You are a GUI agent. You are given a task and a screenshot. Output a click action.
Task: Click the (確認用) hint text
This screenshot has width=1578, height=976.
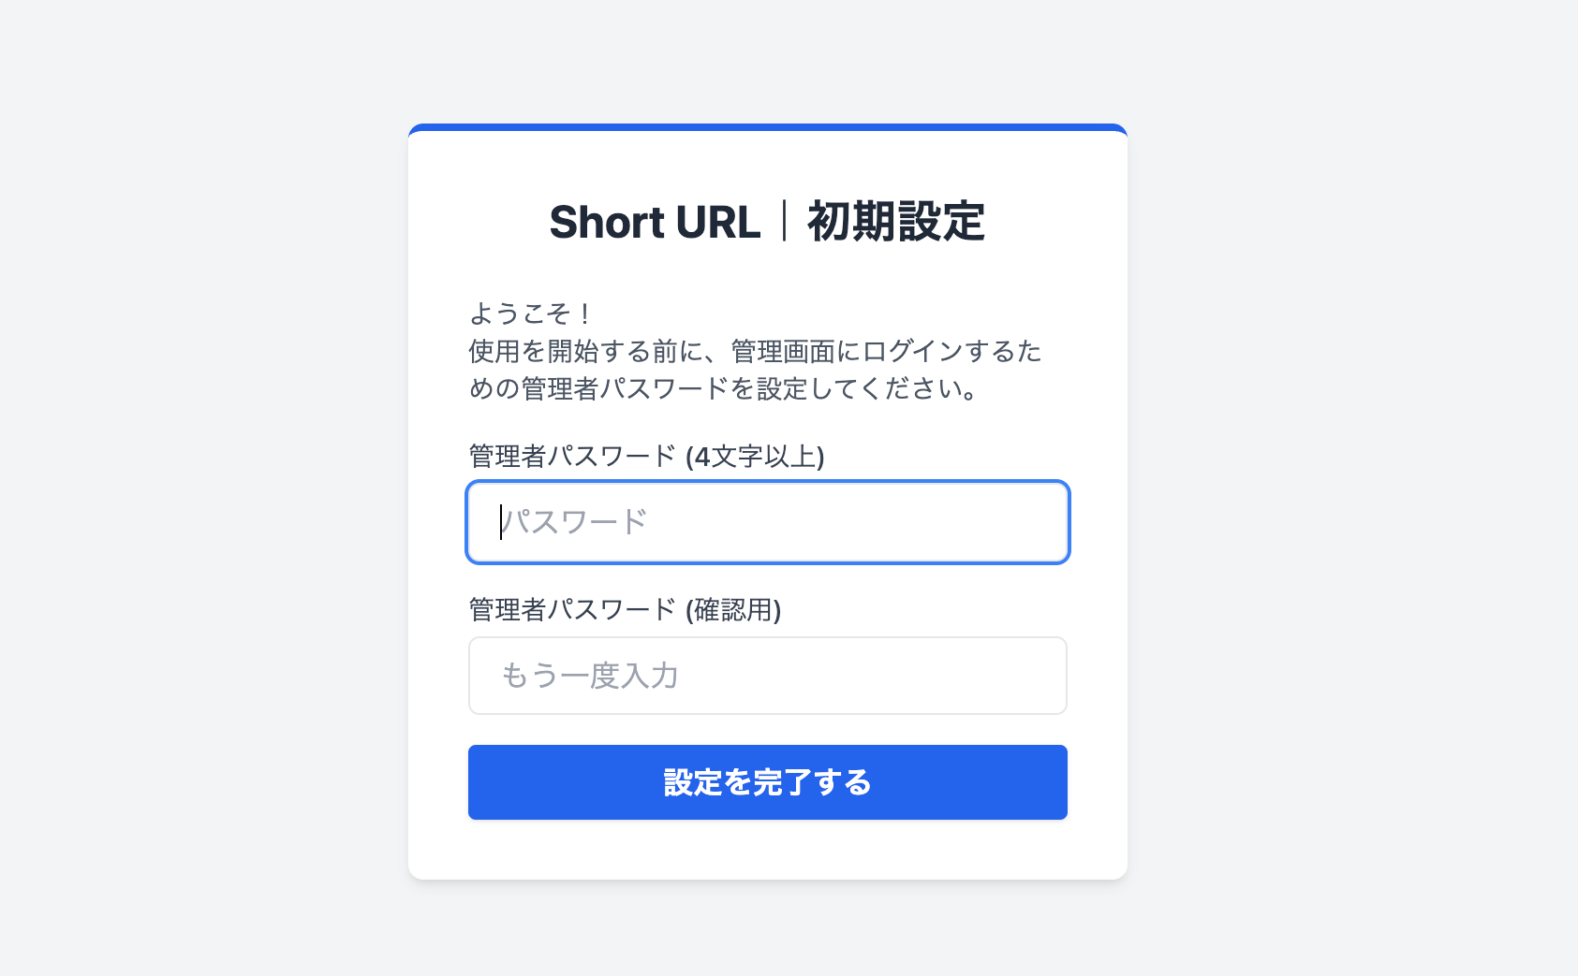click(733, 610)
